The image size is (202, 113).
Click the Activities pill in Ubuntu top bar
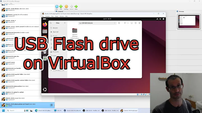[x=45, y=19]
